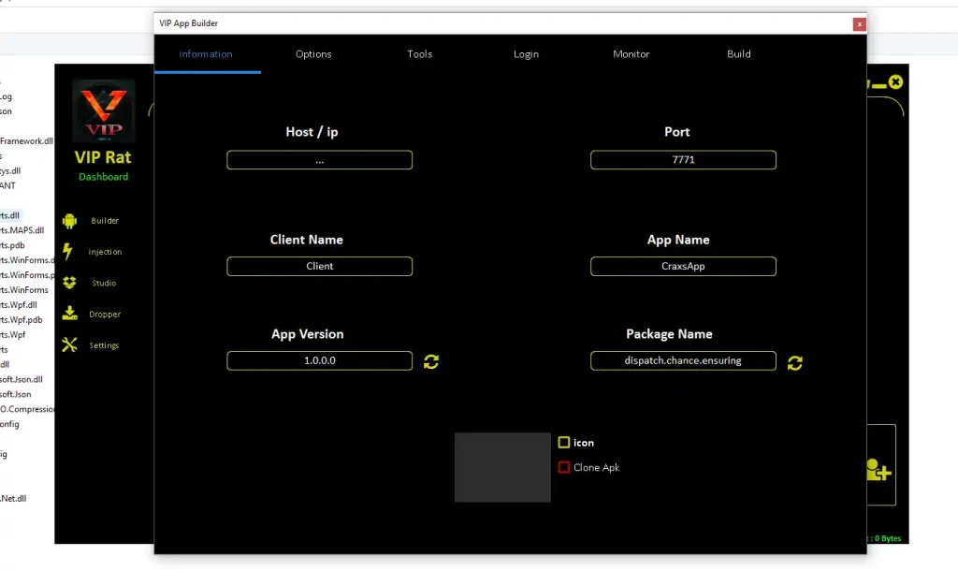Screen dimensions: 958x571
Task: Open the Settings wrench icon
Action: (69, 344)
